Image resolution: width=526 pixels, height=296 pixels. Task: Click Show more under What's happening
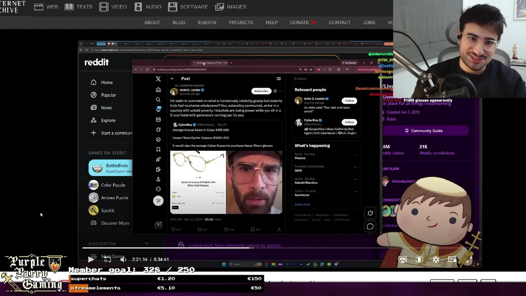302,204
